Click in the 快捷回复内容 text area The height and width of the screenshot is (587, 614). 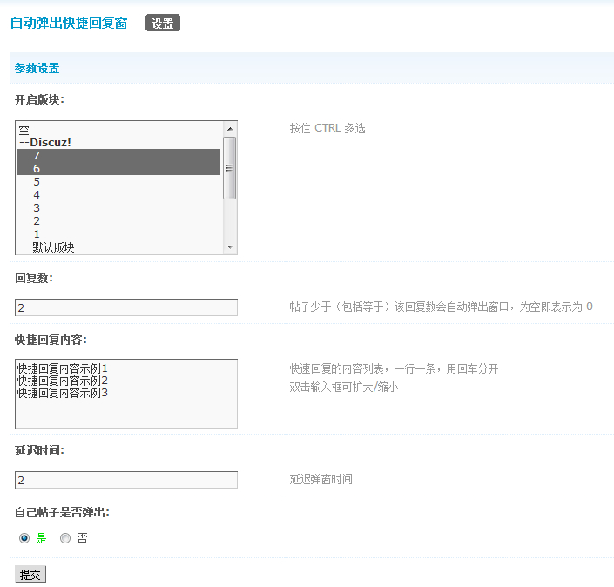tap(126, 394)
